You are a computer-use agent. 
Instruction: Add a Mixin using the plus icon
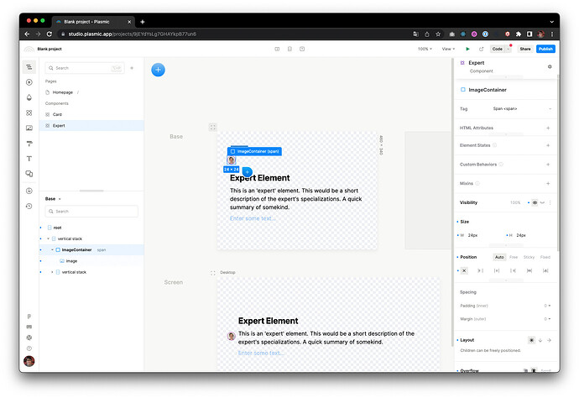[x=548, y=183]
